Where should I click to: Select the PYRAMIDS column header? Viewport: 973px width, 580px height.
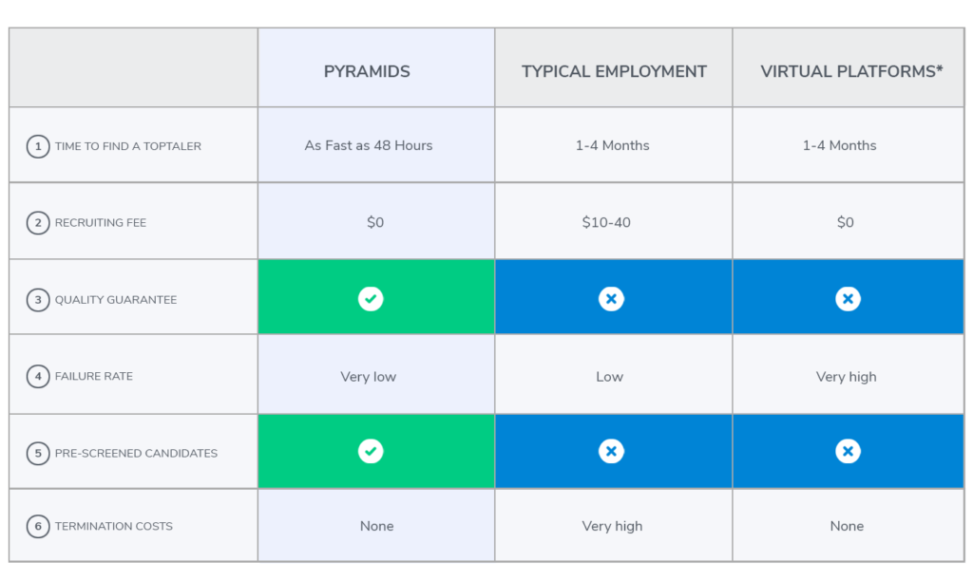(367, 71)
